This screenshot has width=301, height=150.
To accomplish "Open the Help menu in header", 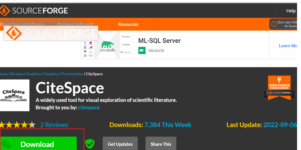I will coord(291,11).
